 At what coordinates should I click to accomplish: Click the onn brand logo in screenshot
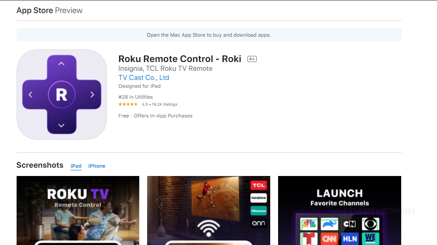258,223
